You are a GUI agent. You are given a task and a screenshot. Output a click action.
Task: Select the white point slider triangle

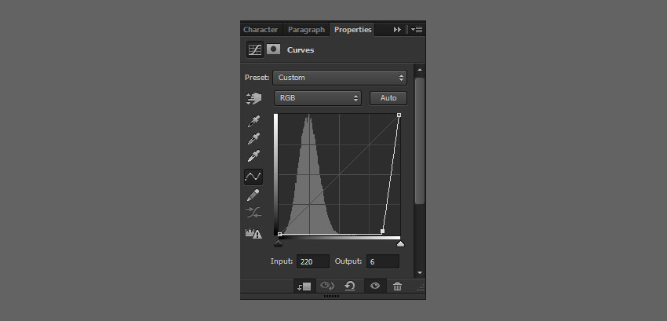[x=400, y=243]
